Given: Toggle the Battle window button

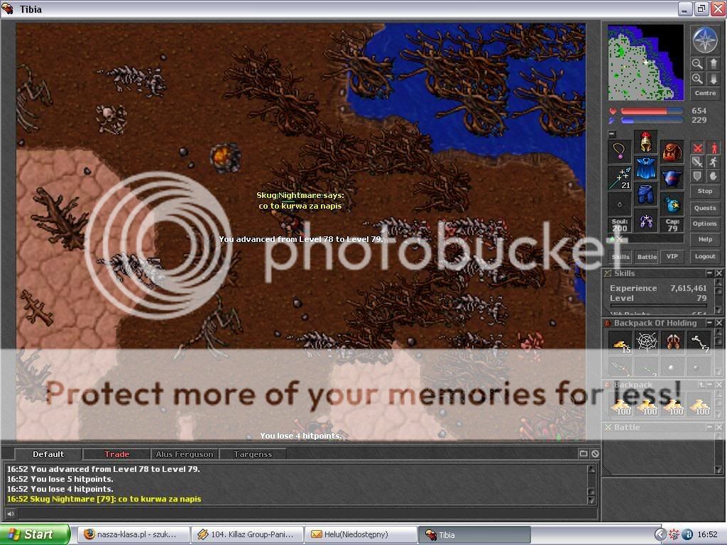Looking at the screenshot, I should pos(647,257).
